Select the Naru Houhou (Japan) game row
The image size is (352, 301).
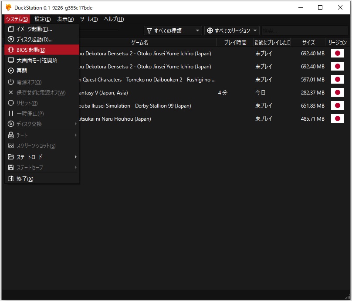click(x=214, y=118)
